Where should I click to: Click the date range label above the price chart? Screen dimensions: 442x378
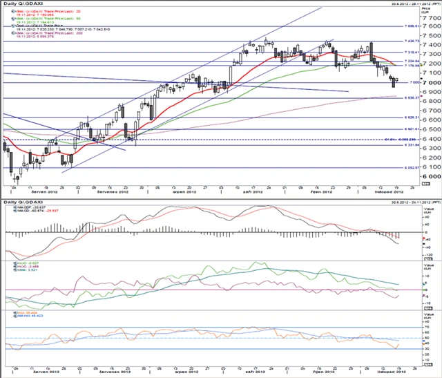click(415, 4)
